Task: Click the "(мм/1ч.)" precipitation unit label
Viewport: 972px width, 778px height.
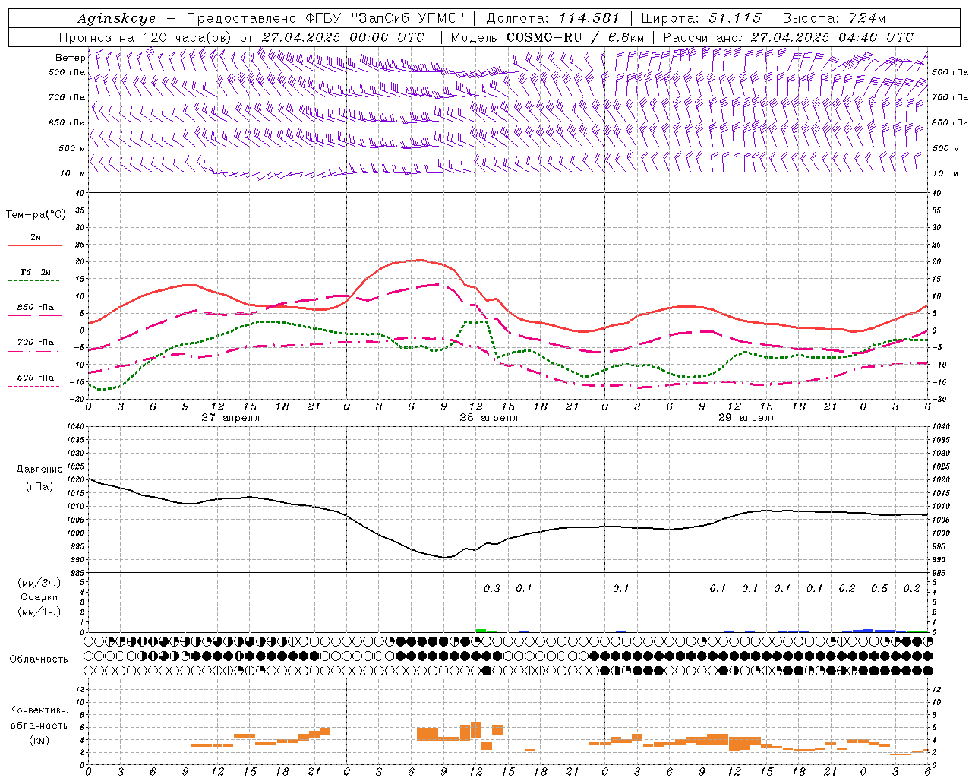Action: coord(39,612)
